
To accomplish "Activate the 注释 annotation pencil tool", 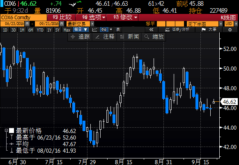I will 105,37.
